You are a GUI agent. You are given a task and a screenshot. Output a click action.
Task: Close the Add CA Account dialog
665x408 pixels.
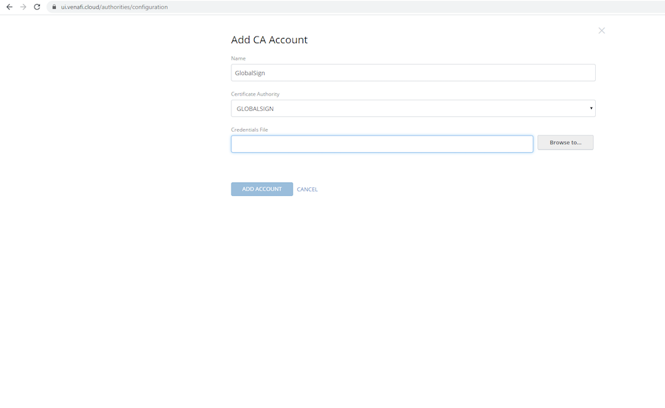601,31
